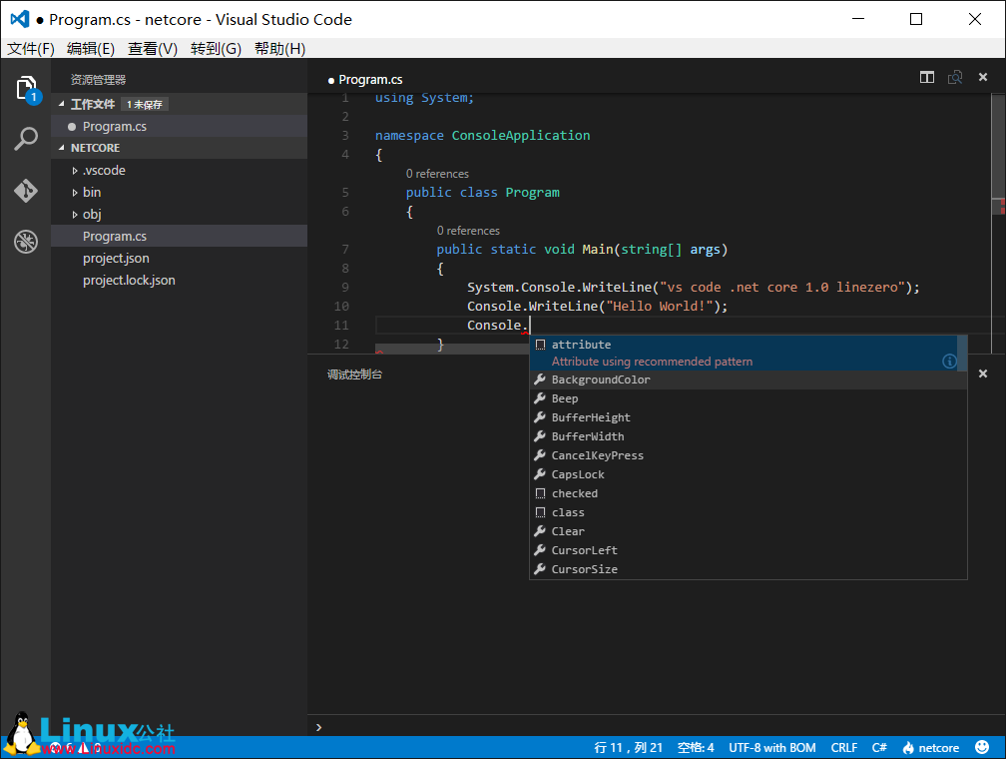Select CapsLock suggestion
Image resolution: width=1006 pixels, height=759 pixels.
[749, 474]
